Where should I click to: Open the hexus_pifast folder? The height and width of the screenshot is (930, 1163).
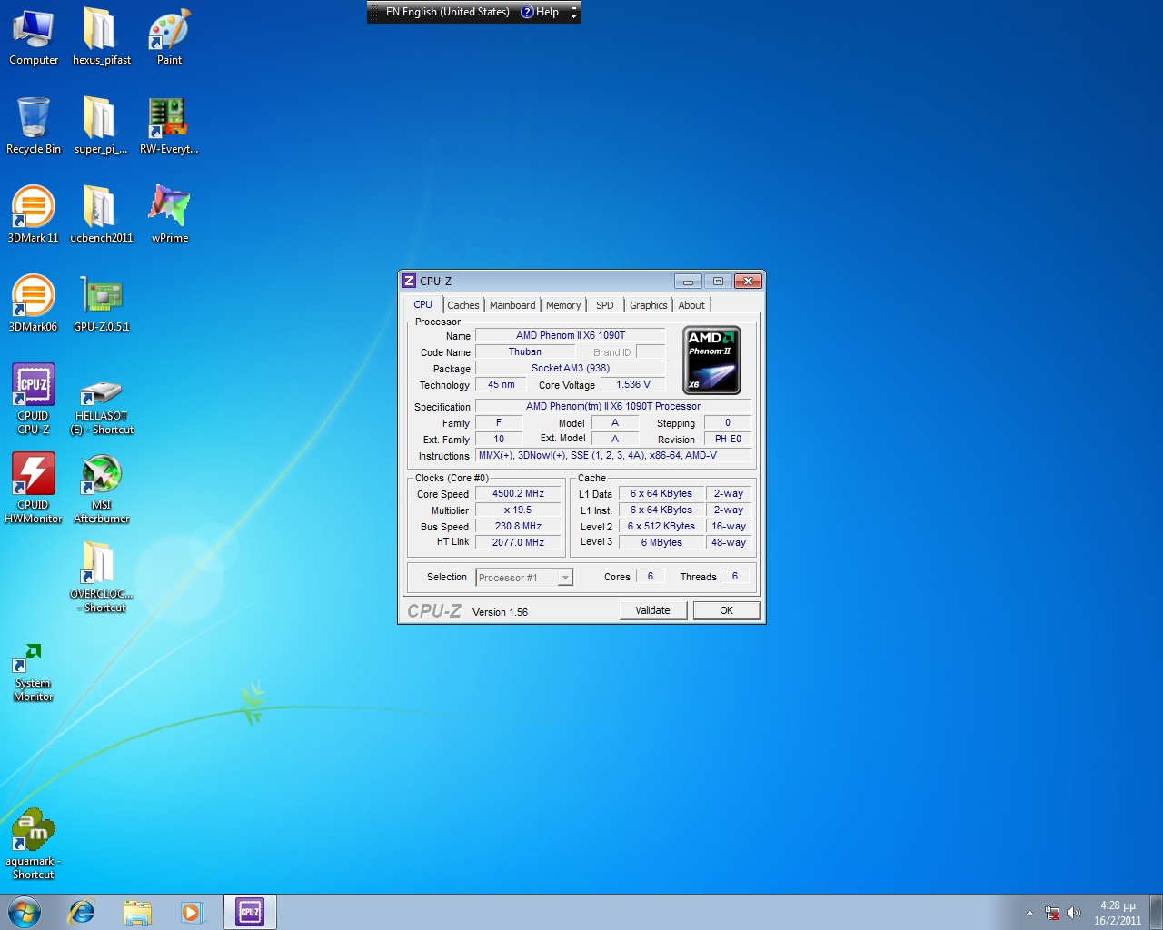point(101,36)
